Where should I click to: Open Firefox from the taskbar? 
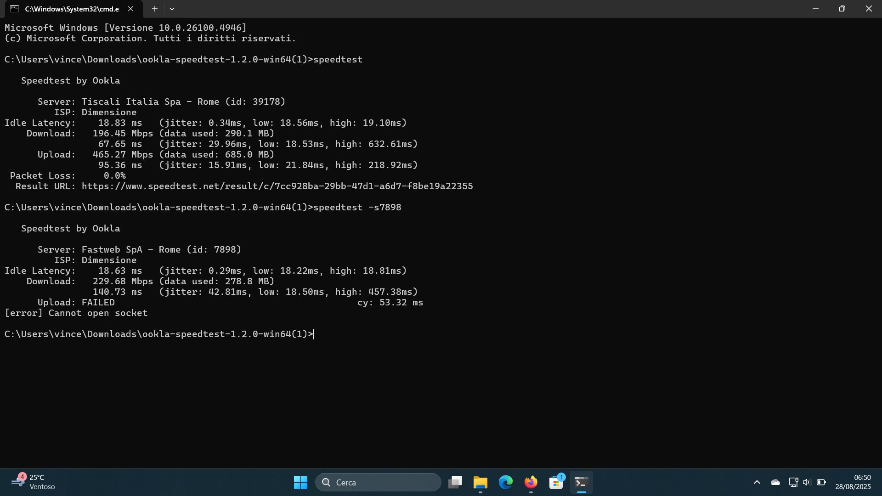pyautogui.click(x=531, y=482)
